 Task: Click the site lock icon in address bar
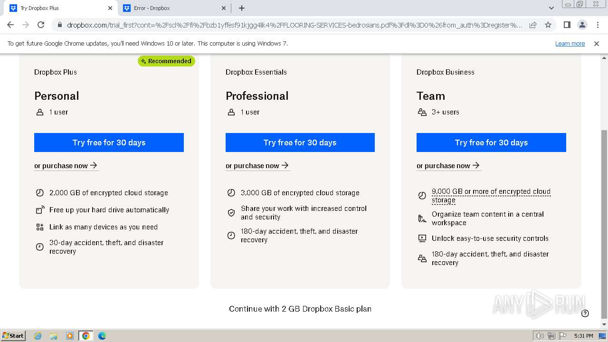[x=59, y=25]
